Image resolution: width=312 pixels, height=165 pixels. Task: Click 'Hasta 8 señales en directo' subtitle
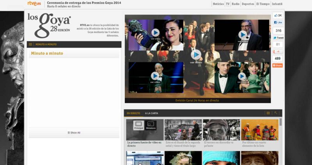(64, 6)
